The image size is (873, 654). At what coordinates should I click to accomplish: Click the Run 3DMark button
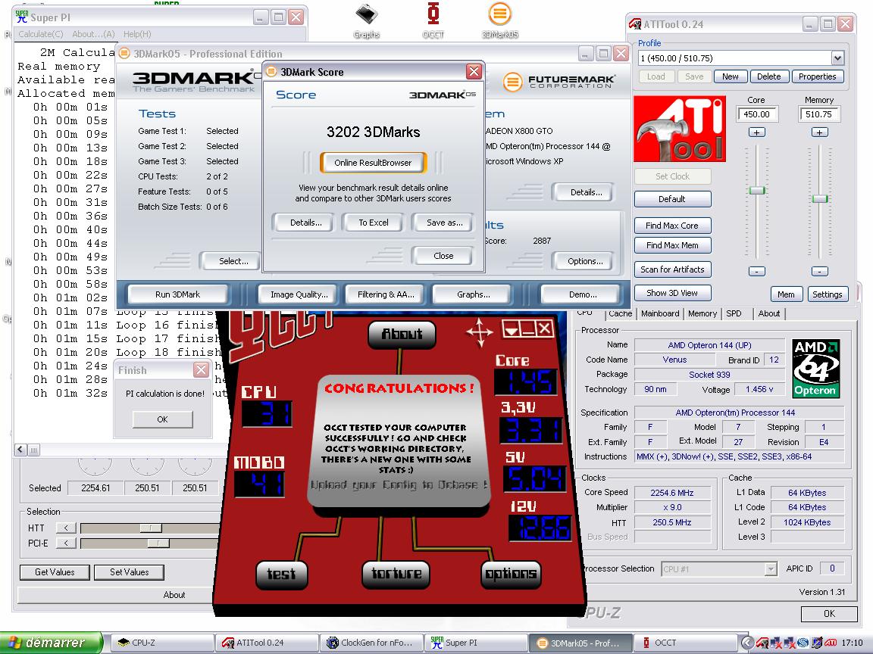(177, 294)
